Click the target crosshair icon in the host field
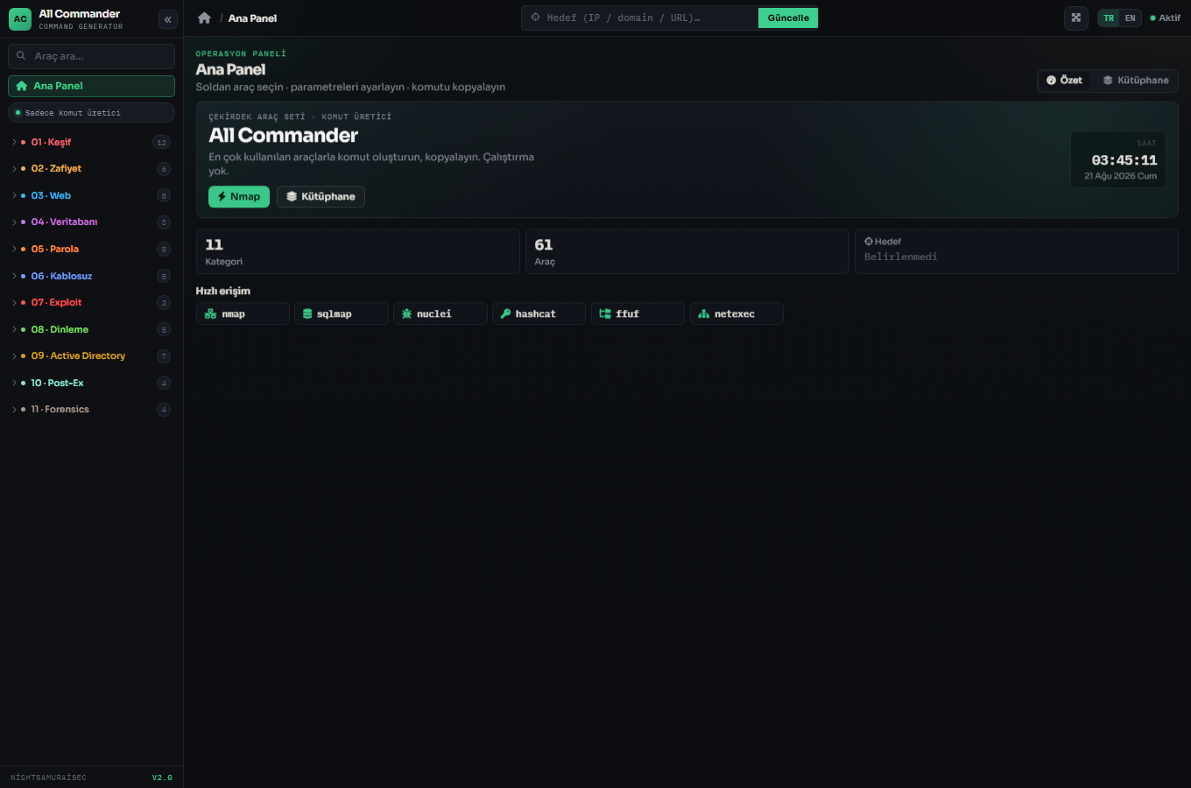 pyautogui.click(x=536, y=18)
